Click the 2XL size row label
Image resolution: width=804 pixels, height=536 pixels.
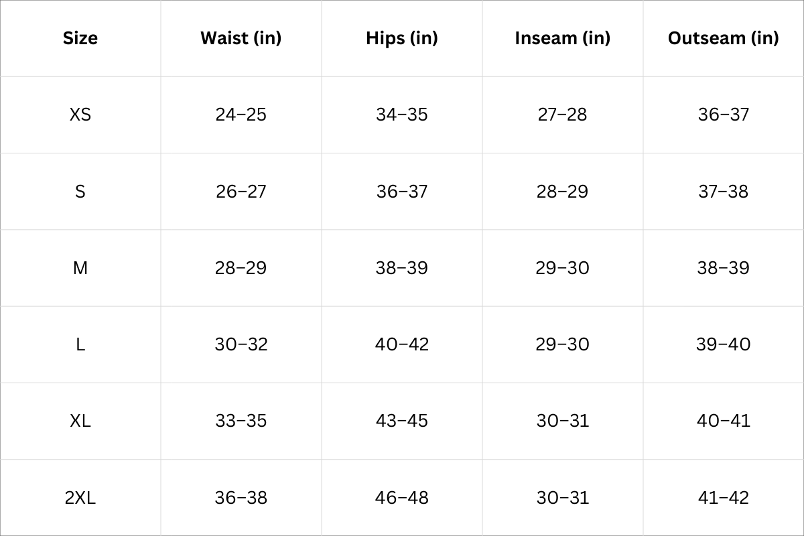point(80,498)
